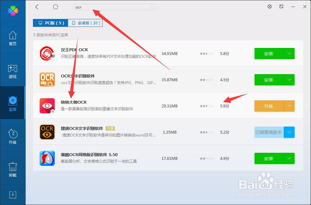
Task: Expand install options for 赛酷OCR网络版
Action: [x=289, y=159]
